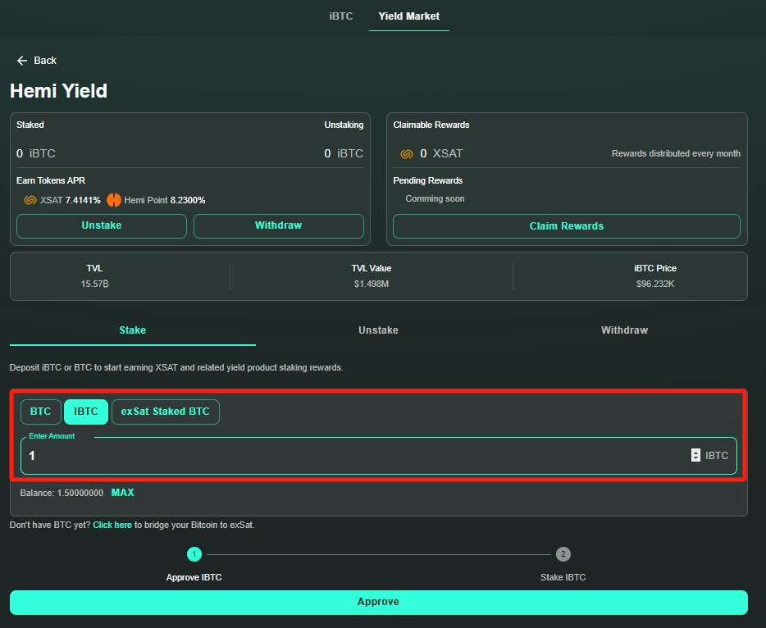This screenshot has height=628, width=766.
Task: Click MAX to use full balance
Action: click(122, 493)
